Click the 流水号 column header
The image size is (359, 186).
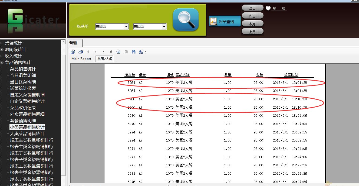[x=130, y=75]
